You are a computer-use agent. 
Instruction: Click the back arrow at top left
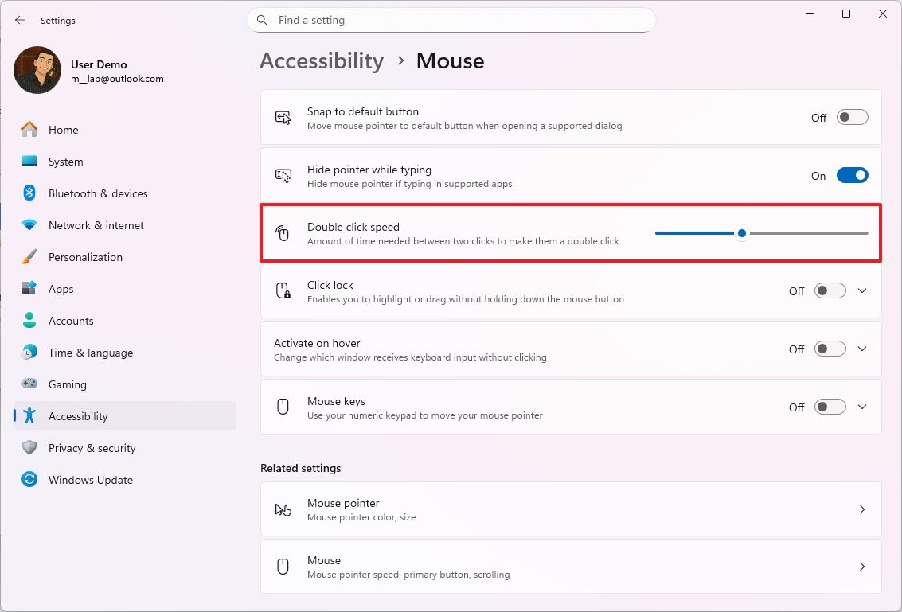(19, 20)
